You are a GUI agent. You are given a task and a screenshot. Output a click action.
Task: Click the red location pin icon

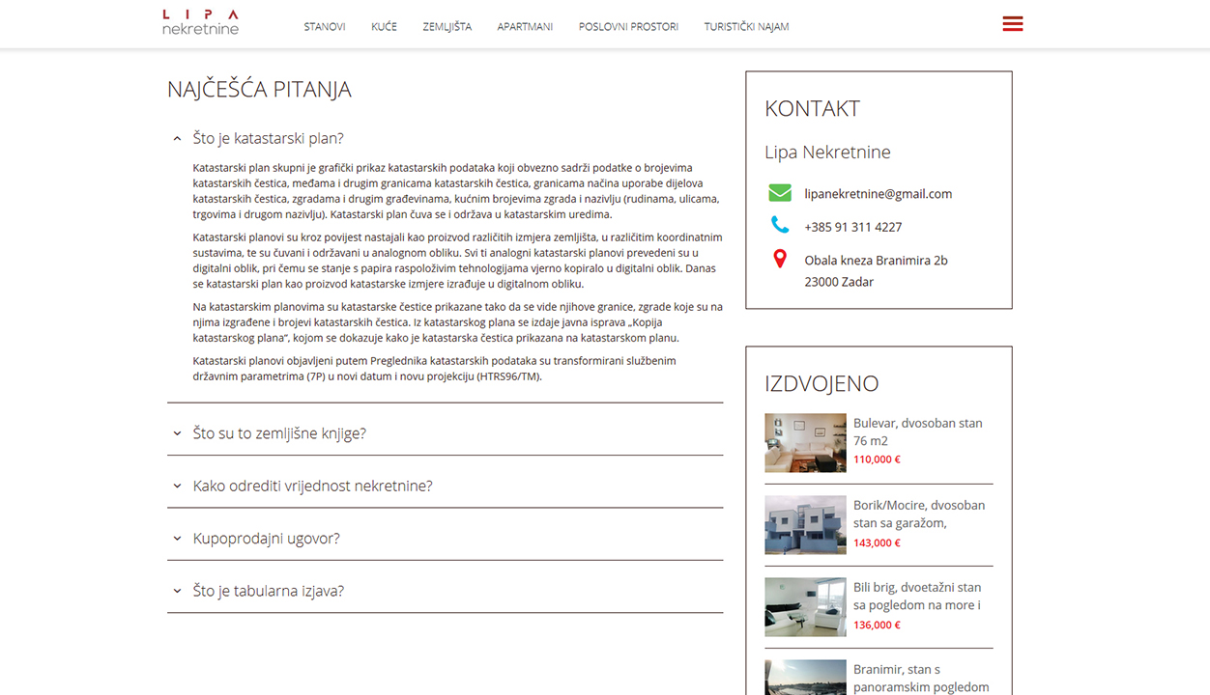[x=780, y=259]
